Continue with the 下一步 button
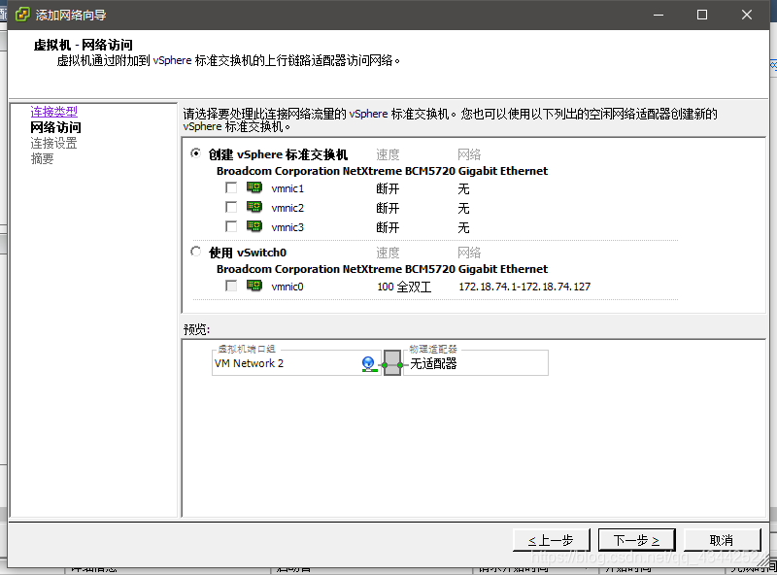The height and width of the screenshot is (575, 777). [x=637, y=540]
